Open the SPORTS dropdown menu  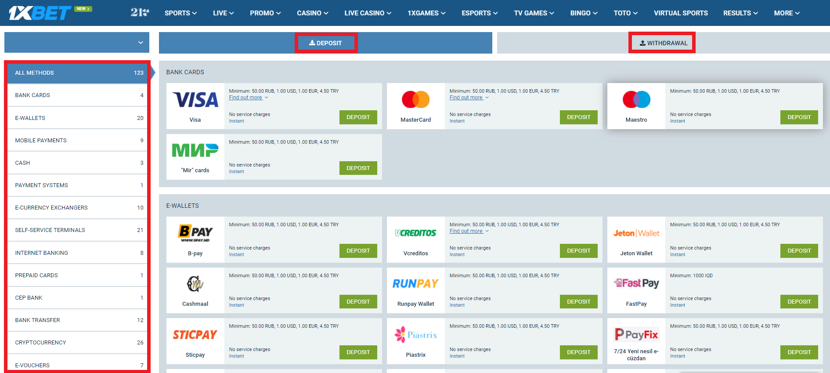(180, 13)
